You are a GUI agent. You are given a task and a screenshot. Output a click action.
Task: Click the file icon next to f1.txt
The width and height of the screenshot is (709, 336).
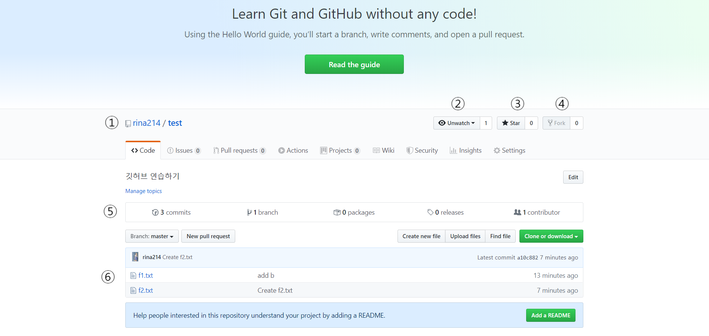[133, 276]
